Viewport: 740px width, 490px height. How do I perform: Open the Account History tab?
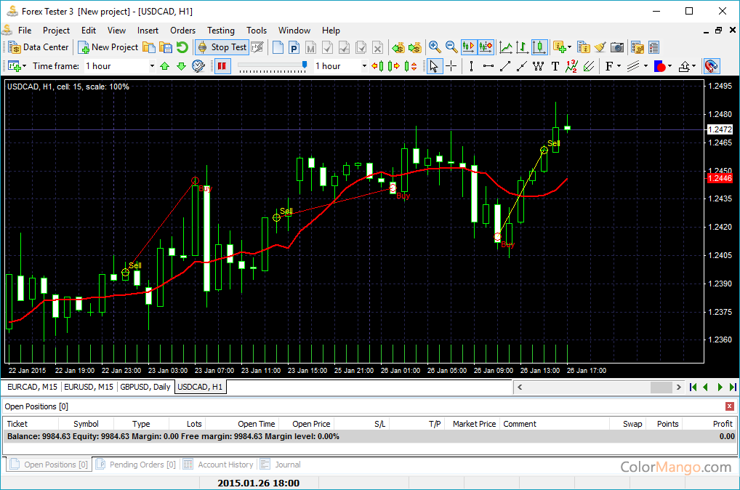pos(219,465)
